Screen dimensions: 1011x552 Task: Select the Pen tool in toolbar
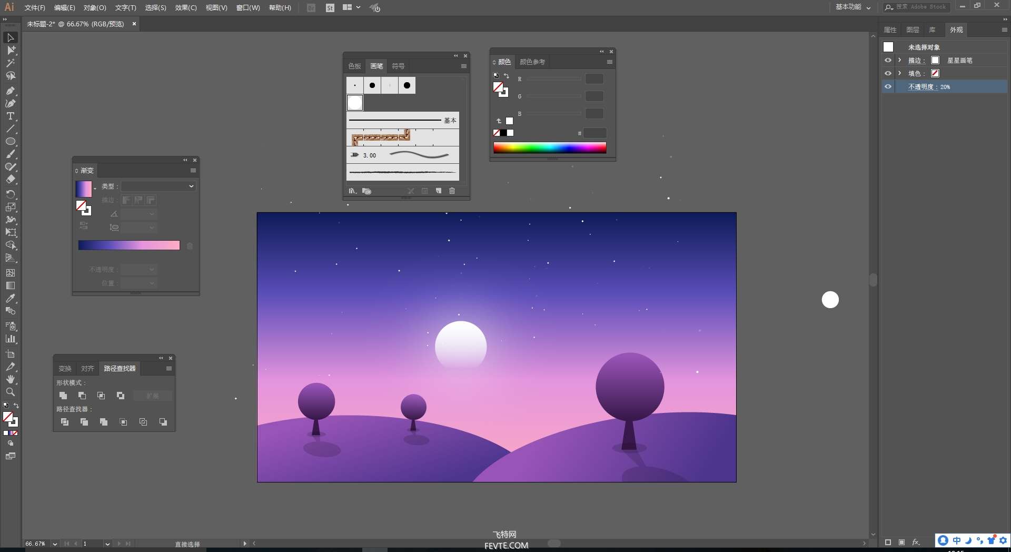click(10, 91)
